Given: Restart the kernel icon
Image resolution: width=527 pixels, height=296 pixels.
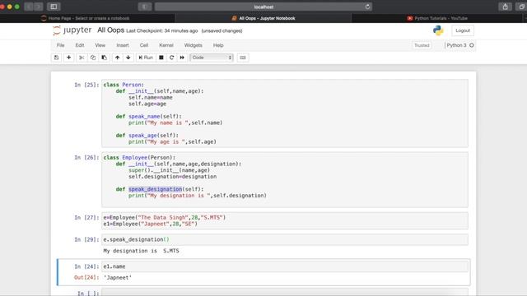Looking at the screenshot, I should point(172,58).
